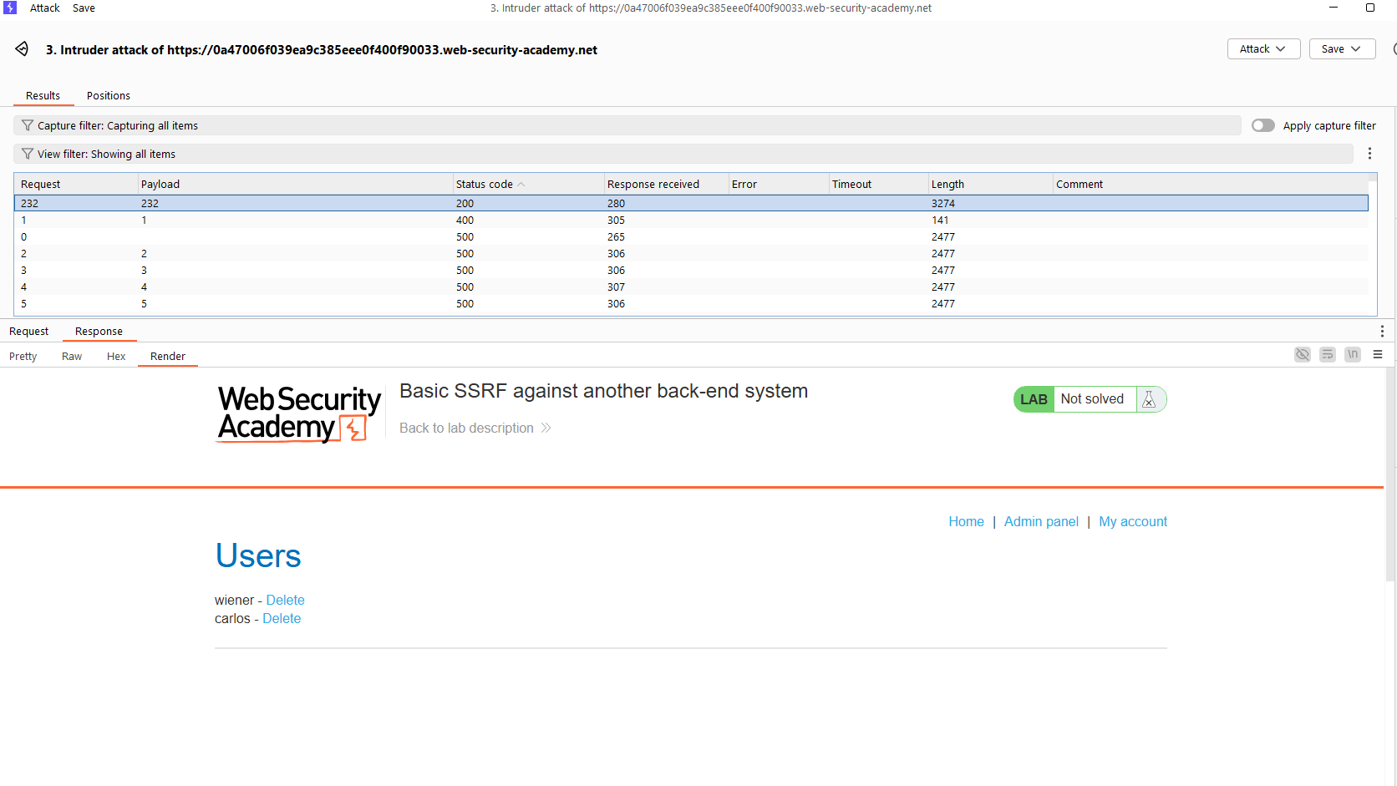Select result row for request 2
This screenshot has height=786, width=1397.
pos(691,253)
